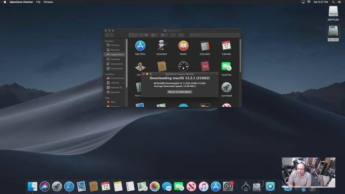
Task: Open iTunes from the Dock
Action: [204, 186]
